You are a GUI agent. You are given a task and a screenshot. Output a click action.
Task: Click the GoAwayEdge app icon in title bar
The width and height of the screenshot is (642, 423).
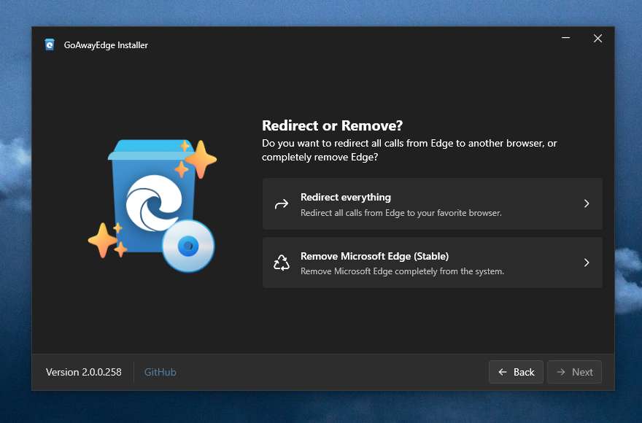click(50, 44)
